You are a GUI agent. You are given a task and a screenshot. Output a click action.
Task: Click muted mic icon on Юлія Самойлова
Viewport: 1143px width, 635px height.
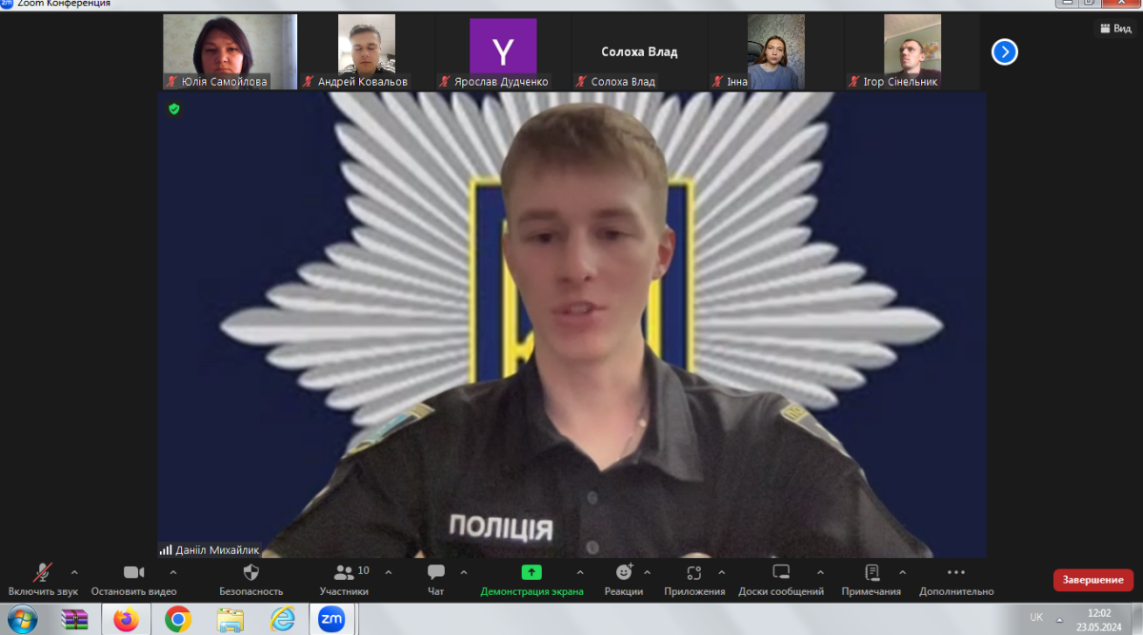pyautogui.click(x=172, y=82)
